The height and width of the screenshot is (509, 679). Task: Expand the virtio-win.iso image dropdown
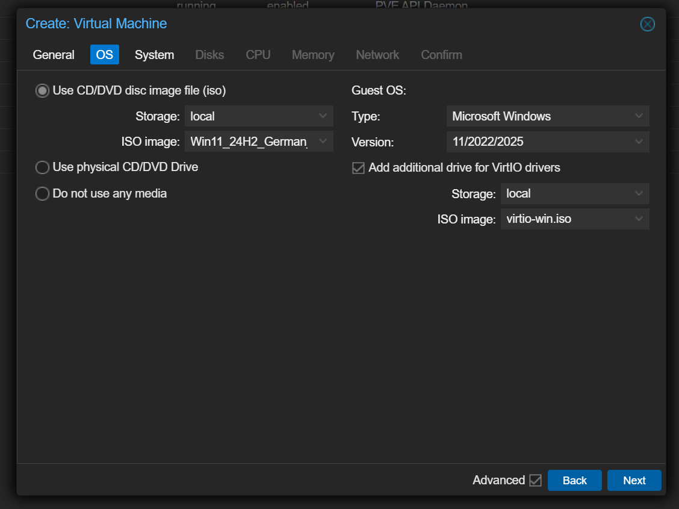(639, 219)
